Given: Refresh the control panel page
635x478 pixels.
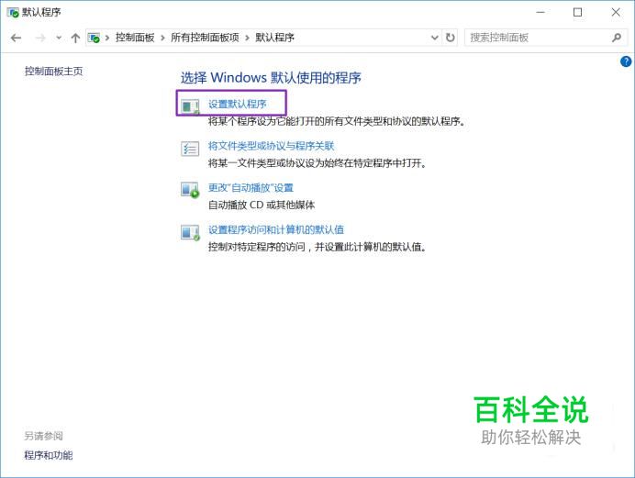Looking at the screenshot, I should [450, 38].
